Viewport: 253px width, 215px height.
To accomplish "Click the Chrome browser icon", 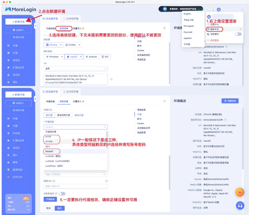I will pos(47,45).
